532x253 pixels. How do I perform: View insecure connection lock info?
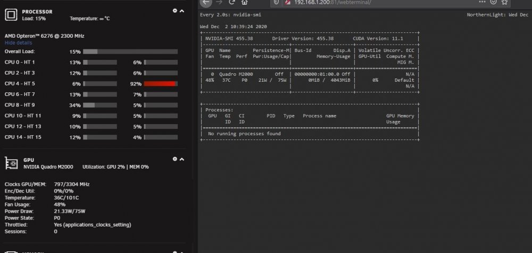pos(288,2)
